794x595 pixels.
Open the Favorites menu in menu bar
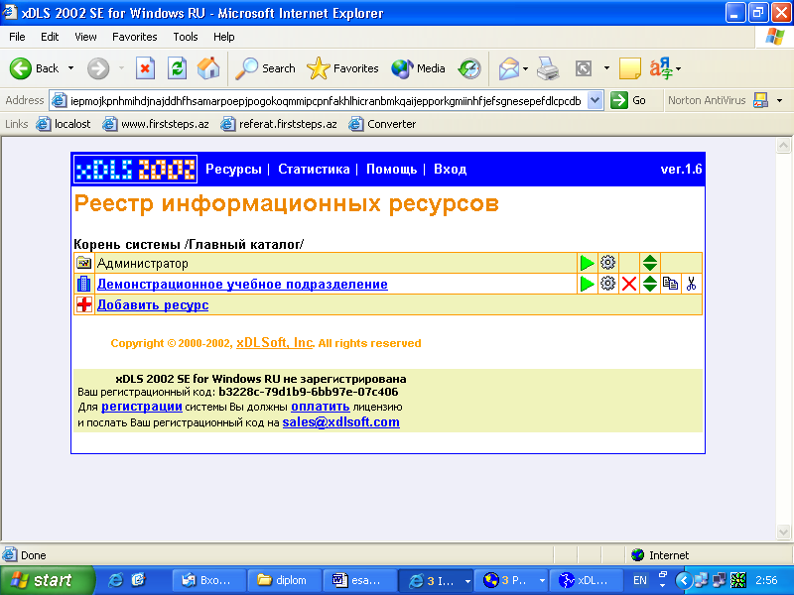point(135,37)
